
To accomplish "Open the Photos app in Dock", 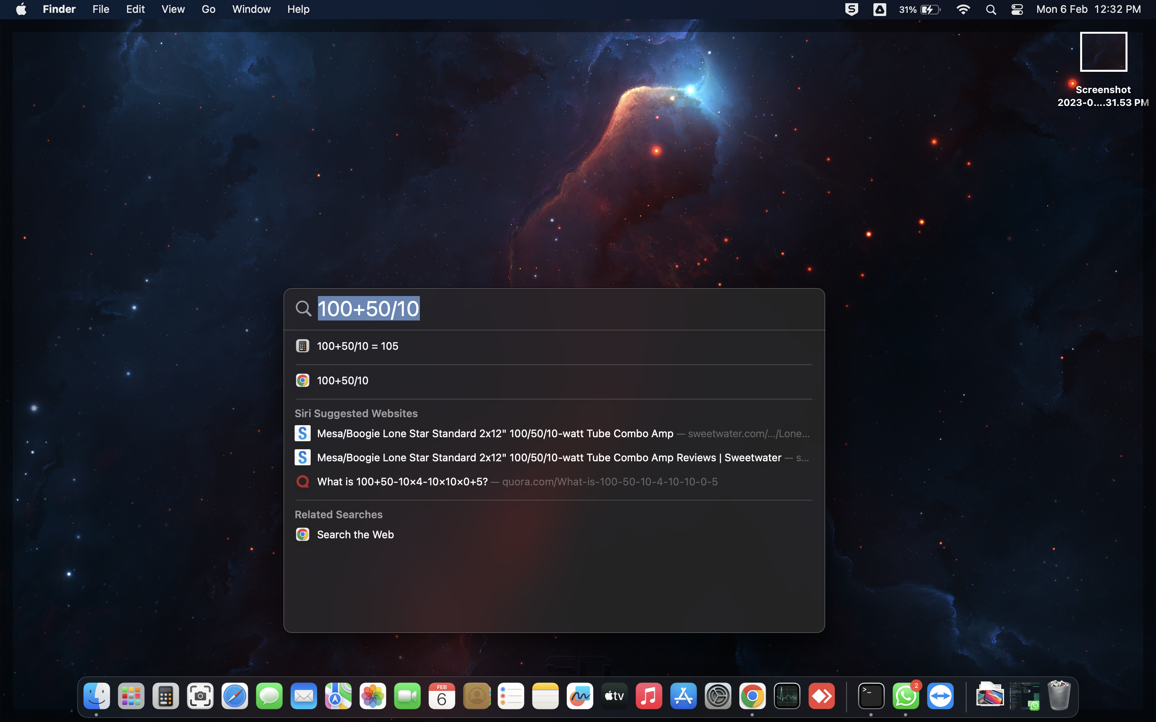I will (372, 696).
